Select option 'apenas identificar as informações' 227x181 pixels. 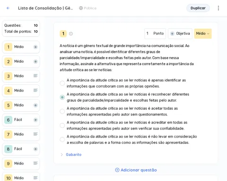tap(62, 83)
